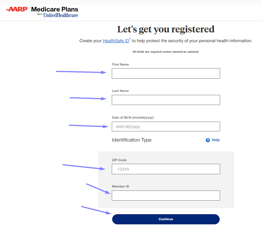Screen dimensions: 262x230
Task: Click the Identification Type heading
Action: point(132,140)
